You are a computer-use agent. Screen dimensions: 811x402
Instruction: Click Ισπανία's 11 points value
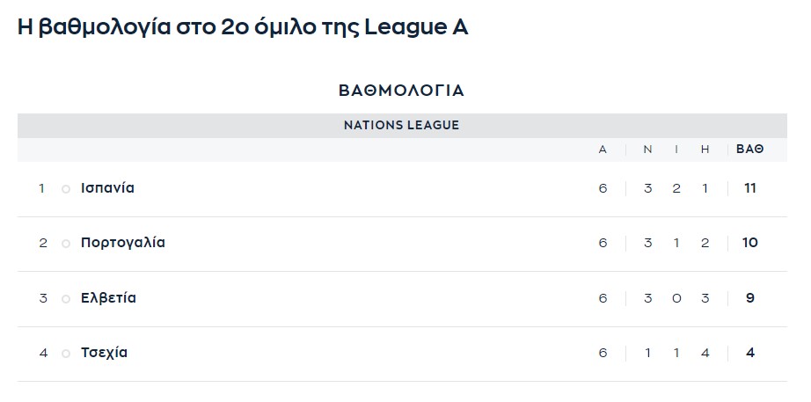pyautogui.click(x=750, y=188)
